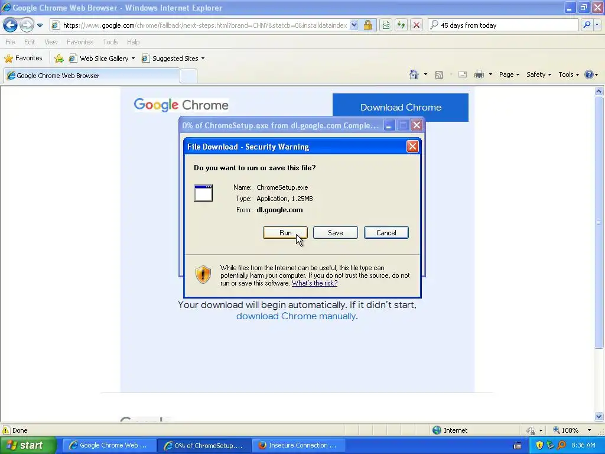Open the What's the risk? link
The image size is (605, 454).
pyautogui.click(x=314, y=283)
